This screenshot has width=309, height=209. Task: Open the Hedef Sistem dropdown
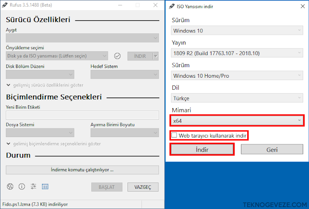[x=125, y=74]
